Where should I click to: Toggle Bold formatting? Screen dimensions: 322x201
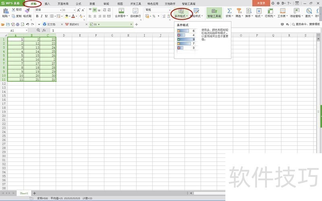click(37, 16)
